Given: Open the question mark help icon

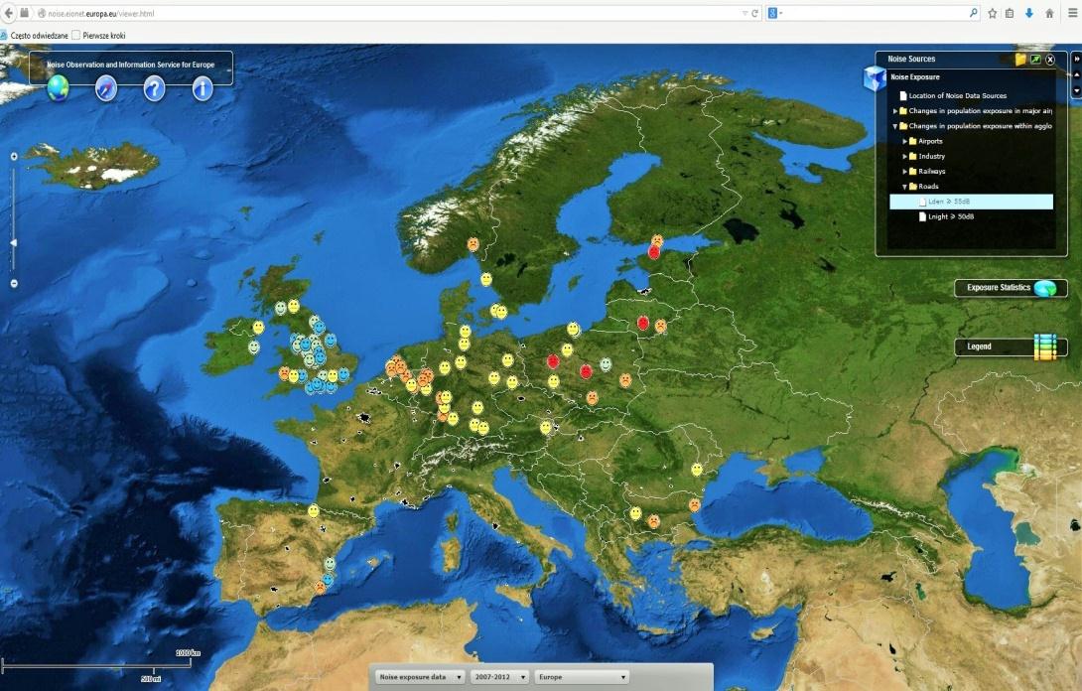Looking at the screenshot, I should click(x=154, y=88).
